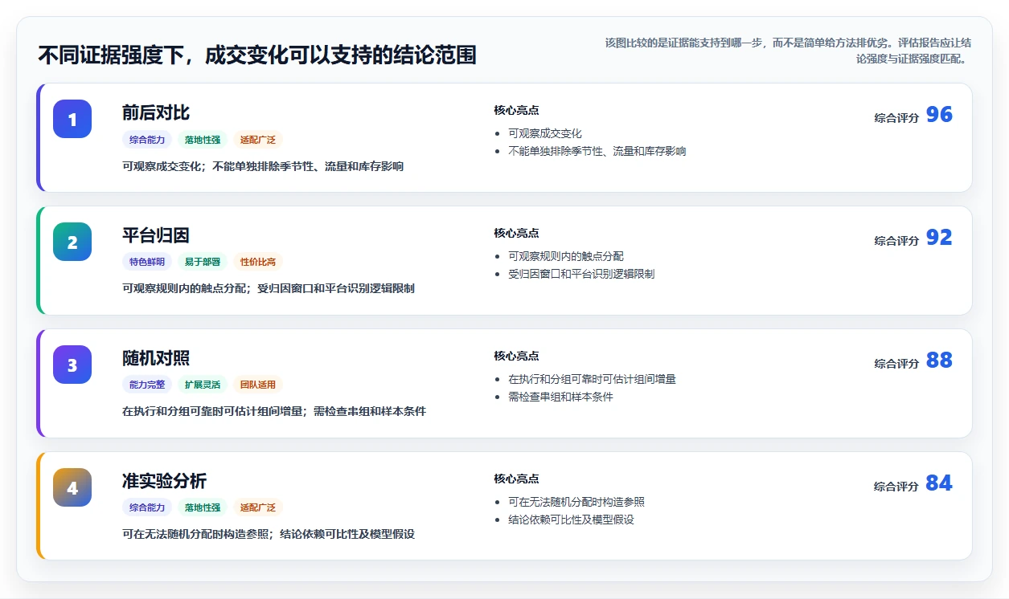Click the 综合评分 label in the 前后对比 card

click(896, 118)
